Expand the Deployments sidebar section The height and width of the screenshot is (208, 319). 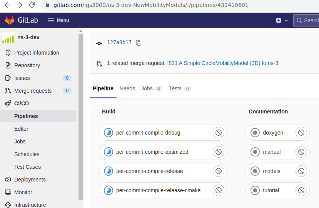point(25,180)
